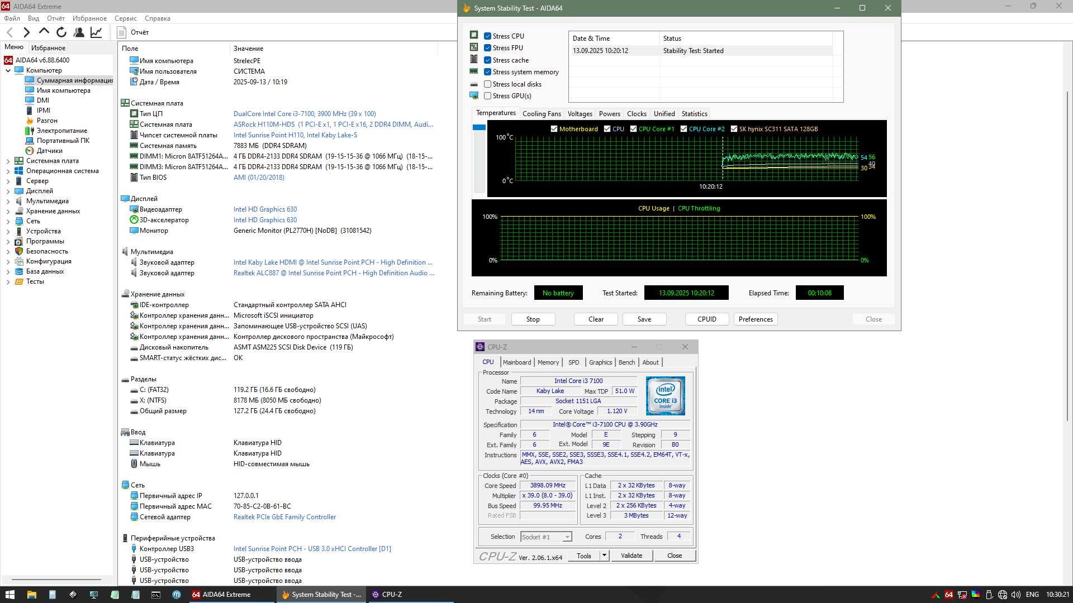1073x603 pixels.
Task: Click the Clear button
Action: [x=596, y=319]
